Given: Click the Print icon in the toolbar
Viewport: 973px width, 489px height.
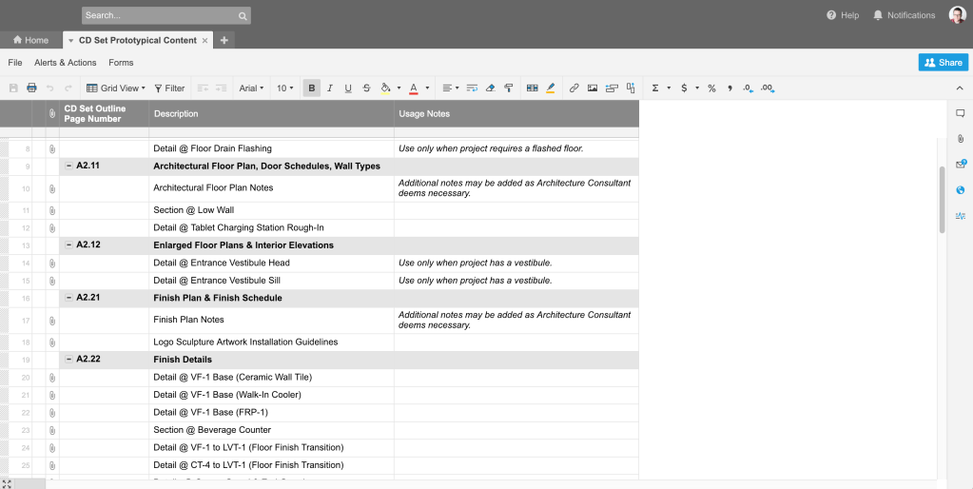Looking at the screenshot, I should coord(31,88).
